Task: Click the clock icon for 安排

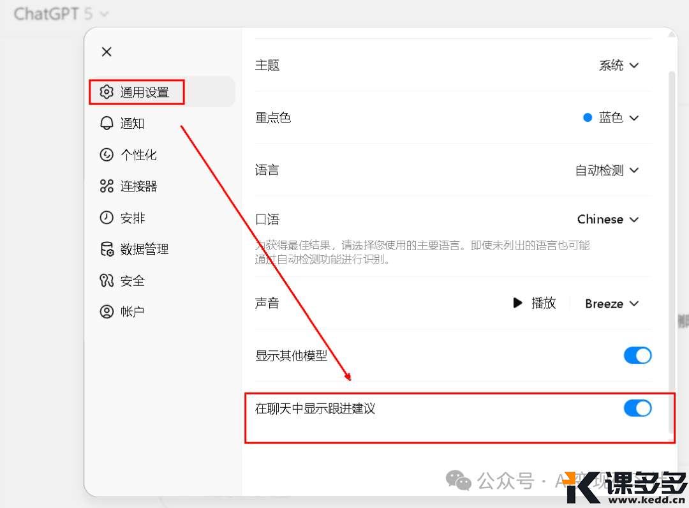Action: (107, 218)
